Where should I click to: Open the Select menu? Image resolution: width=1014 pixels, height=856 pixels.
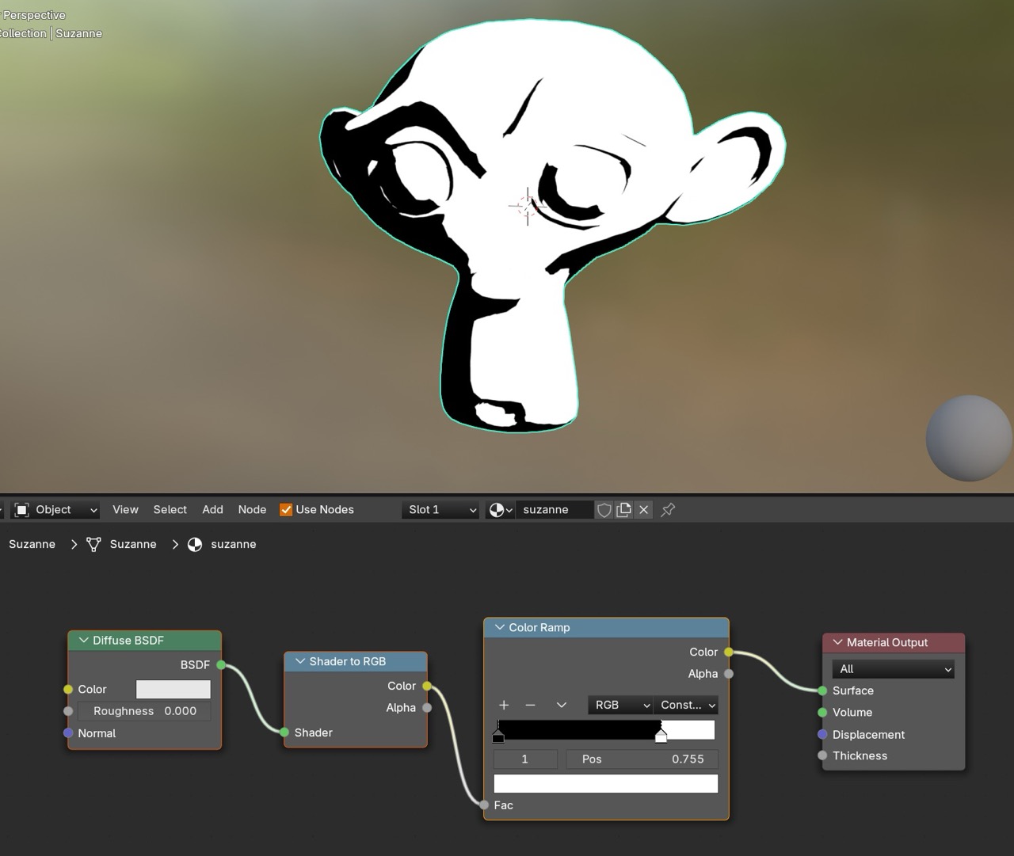[x=170, y=510]
